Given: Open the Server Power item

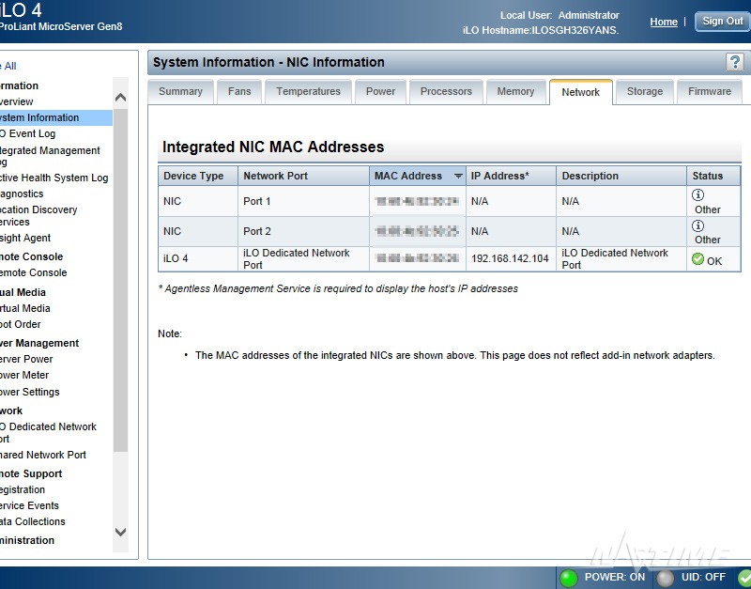Looking at the screenshot, I should click(26, 359).
